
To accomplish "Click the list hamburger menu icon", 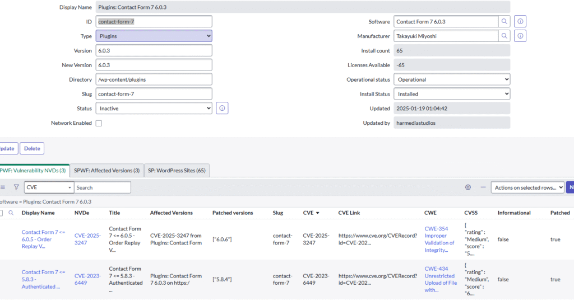I will pyautogui.click(x=3, y=187).
